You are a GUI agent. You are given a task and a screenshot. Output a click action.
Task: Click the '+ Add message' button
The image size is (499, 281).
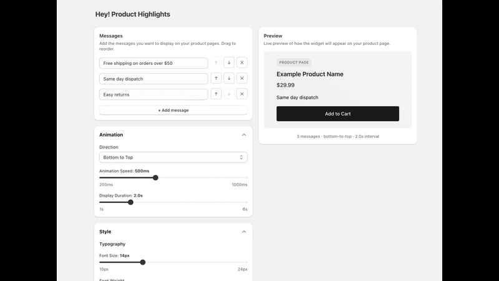click(173, 111)
